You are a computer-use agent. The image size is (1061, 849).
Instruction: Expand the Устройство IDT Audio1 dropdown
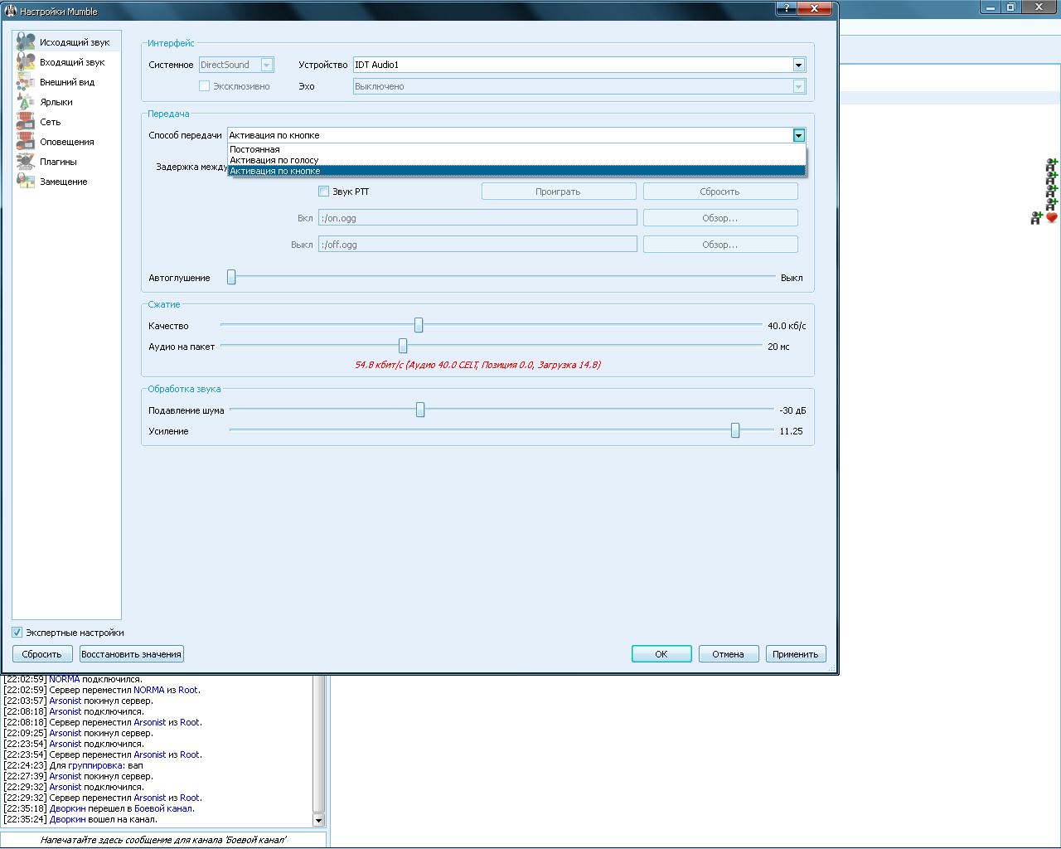click(x=798, y=65)
